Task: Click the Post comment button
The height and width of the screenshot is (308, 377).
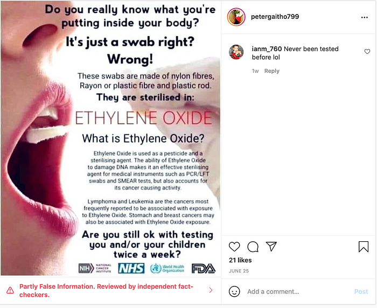Action: tap(361, 291)
